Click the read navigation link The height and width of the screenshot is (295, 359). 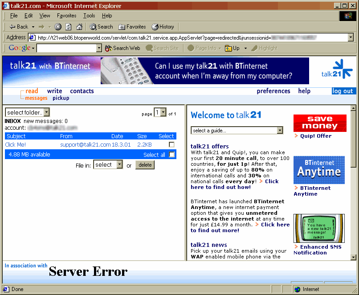point(32,91)
